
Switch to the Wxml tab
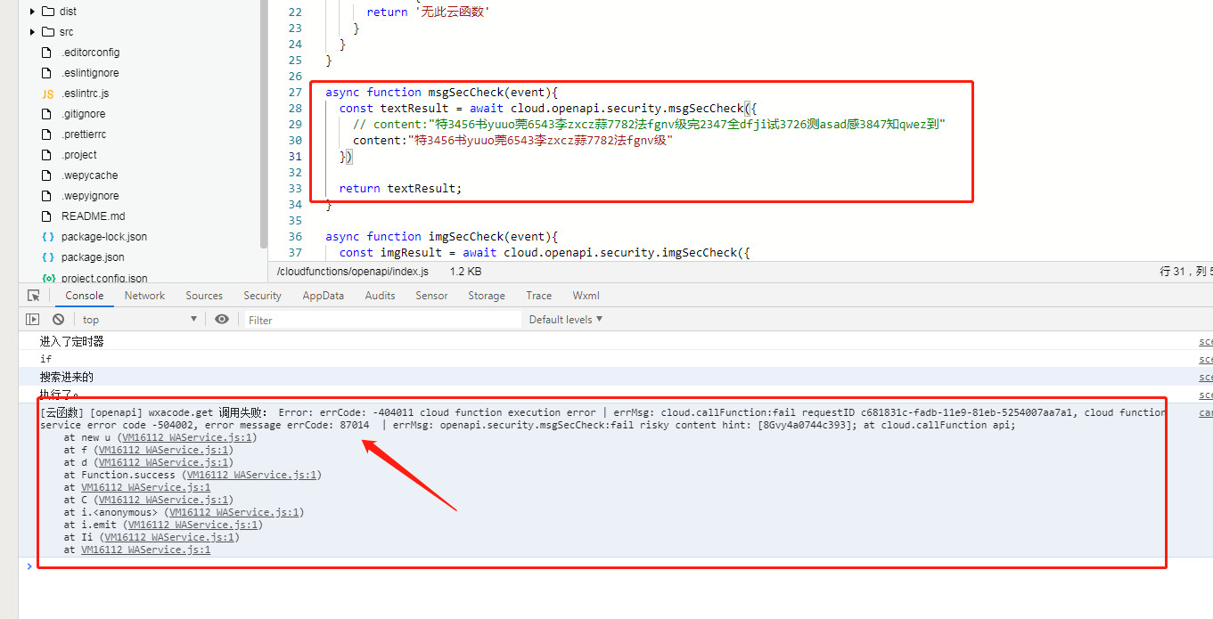click(x=586, y=296)
